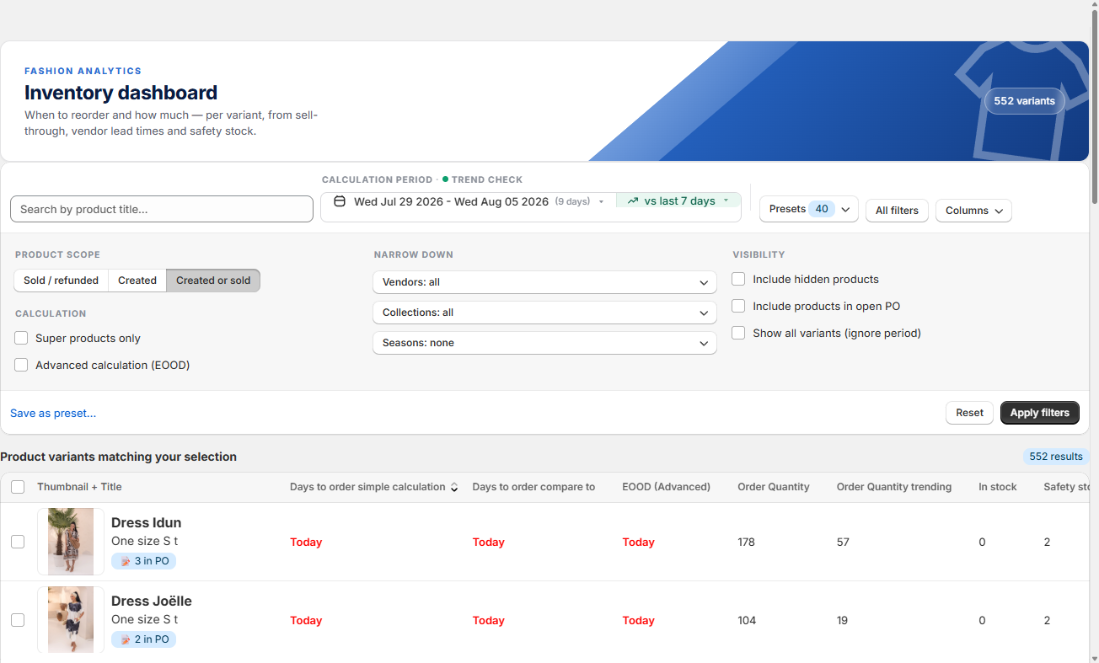Open the Seasons: none dropdown

coord(544,343)
